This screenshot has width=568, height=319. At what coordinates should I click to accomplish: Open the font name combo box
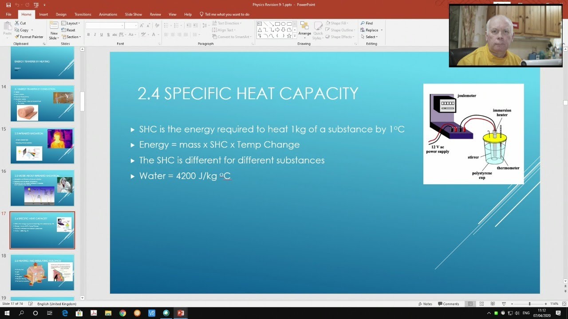click(x=104, y=26)
